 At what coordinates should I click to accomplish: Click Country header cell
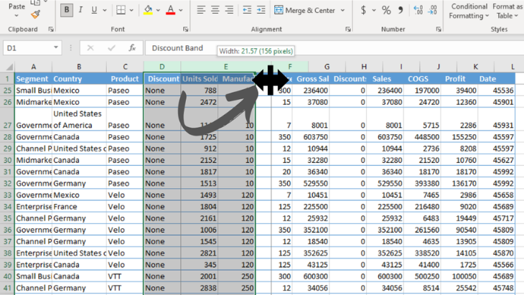pyautogui.click(x=79, y=79)
